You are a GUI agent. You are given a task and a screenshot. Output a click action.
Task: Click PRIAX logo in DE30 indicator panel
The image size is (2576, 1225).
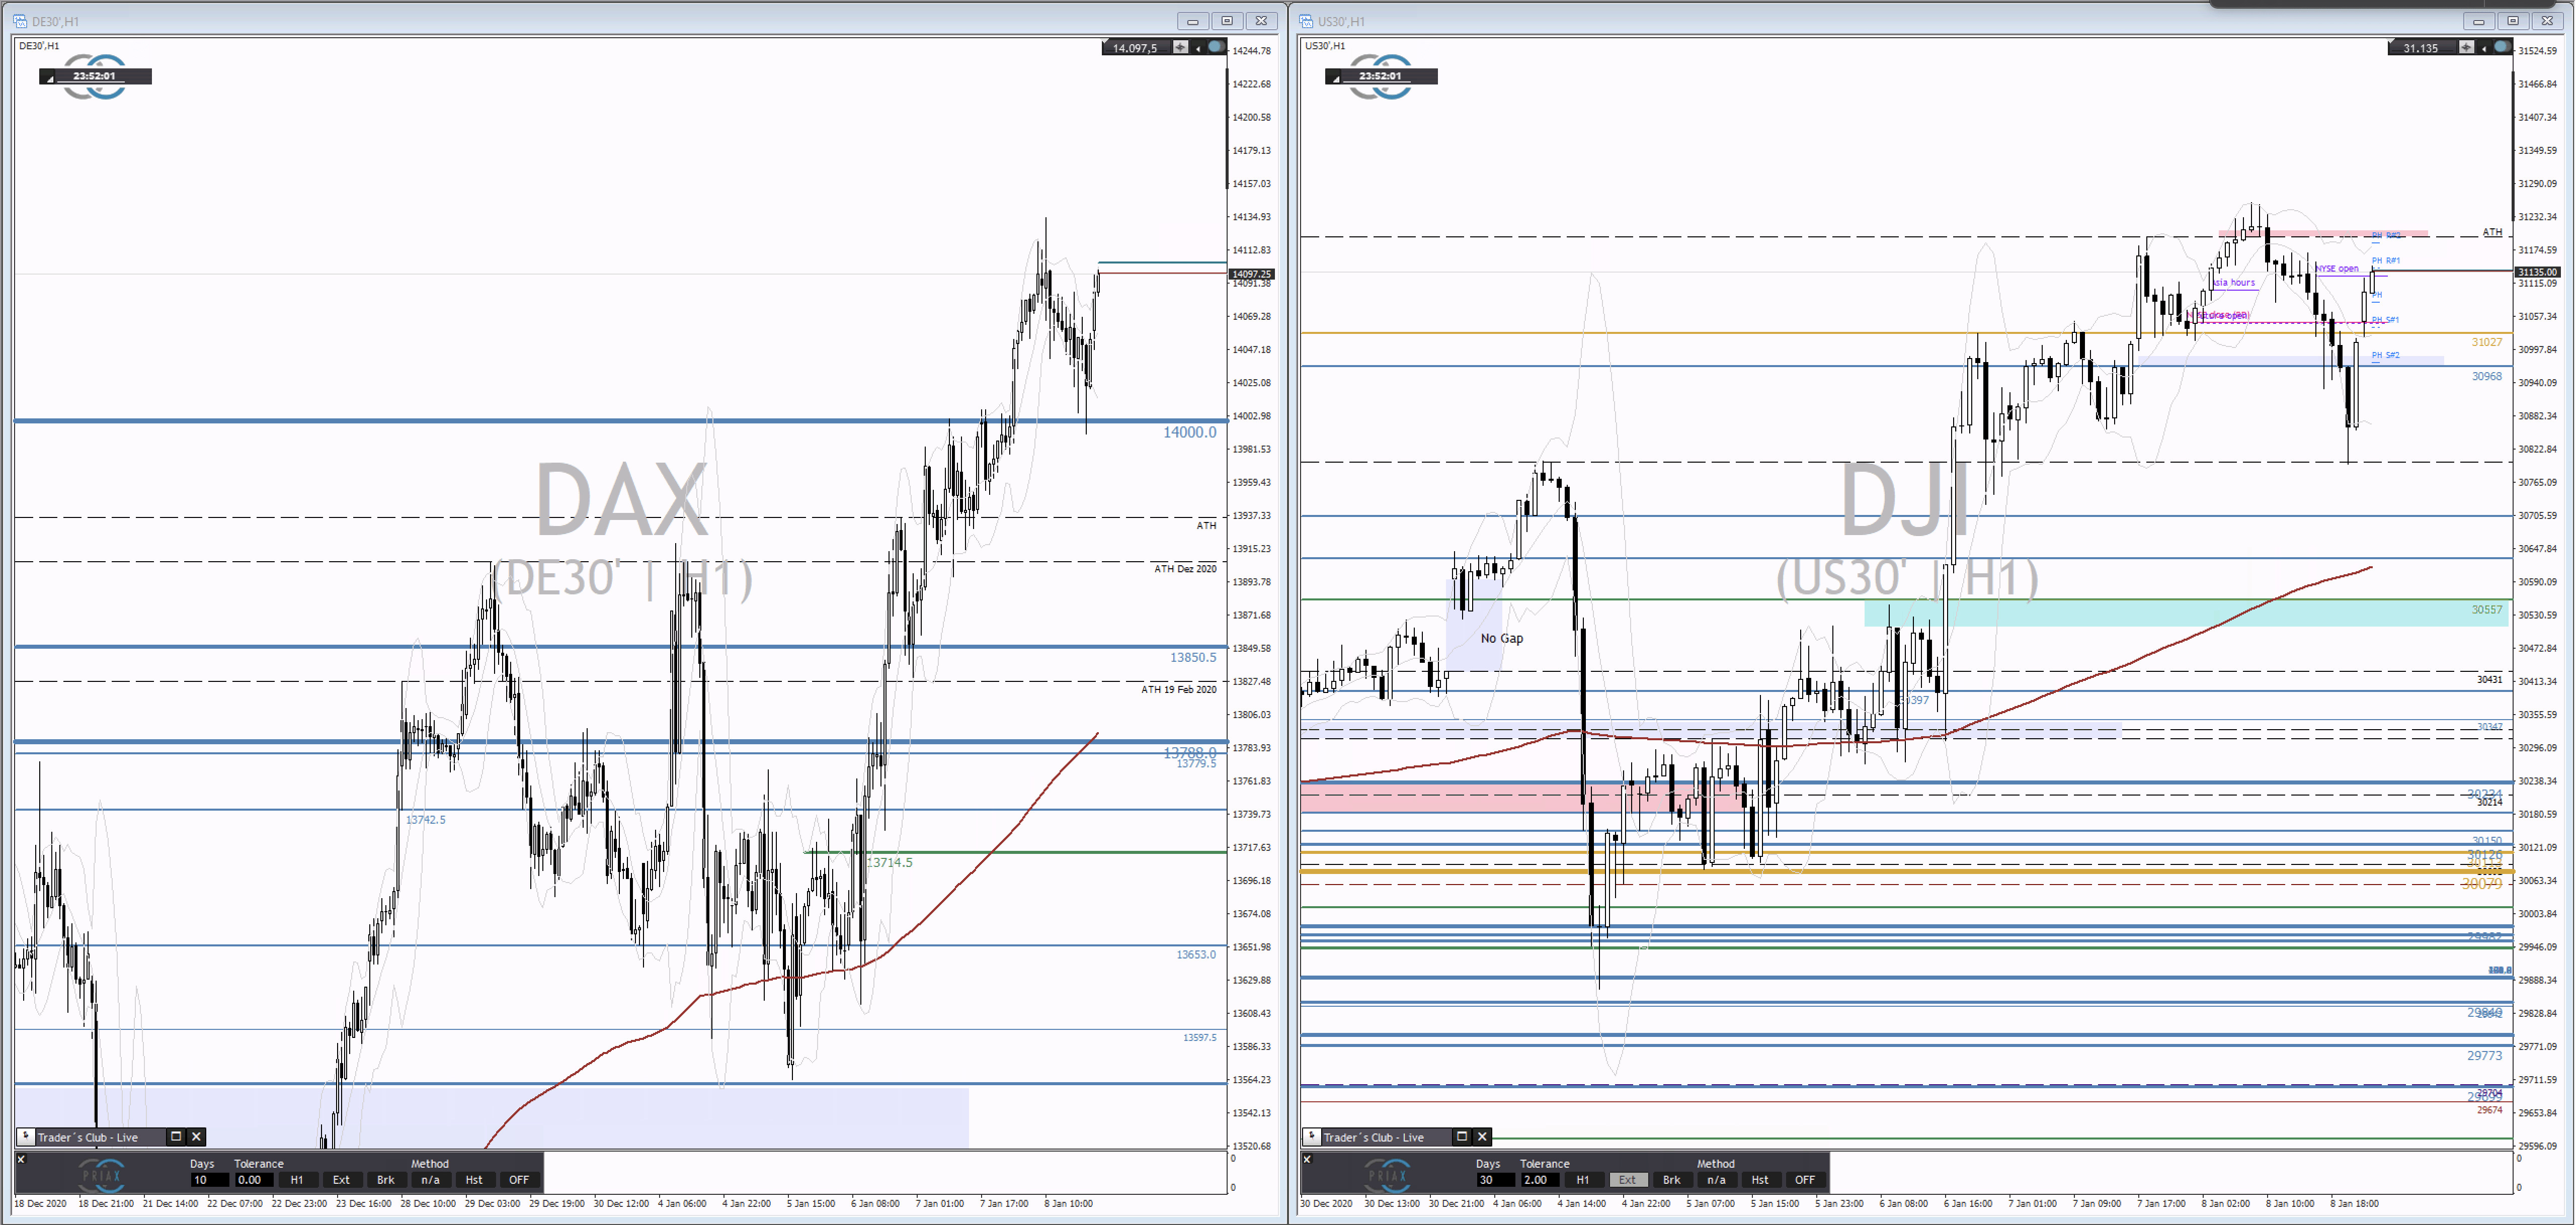(x=102, y=1175)
